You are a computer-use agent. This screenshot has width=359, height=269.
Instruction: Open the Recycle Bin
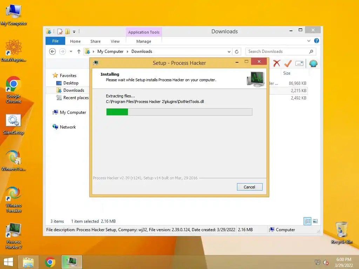[341, 233]
